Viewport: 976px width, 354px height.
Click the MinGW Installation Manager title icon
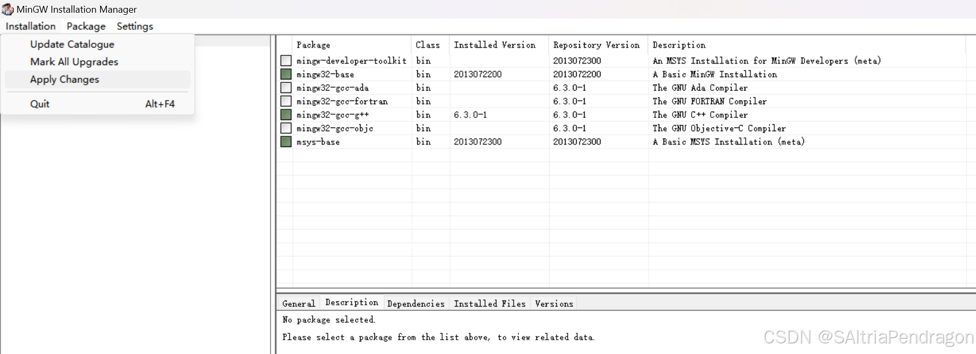pyautogui.click(x=7, y=9)
